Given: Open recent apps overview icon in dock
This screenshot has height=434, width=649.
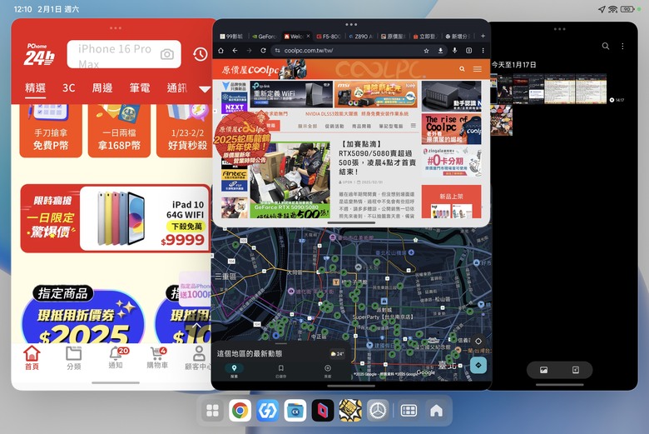Looking at the screenshot, I should [409, 411].
